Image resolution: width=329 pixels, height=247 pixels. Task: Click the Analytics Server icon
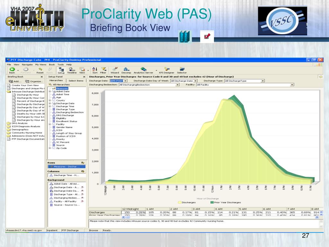144,70
